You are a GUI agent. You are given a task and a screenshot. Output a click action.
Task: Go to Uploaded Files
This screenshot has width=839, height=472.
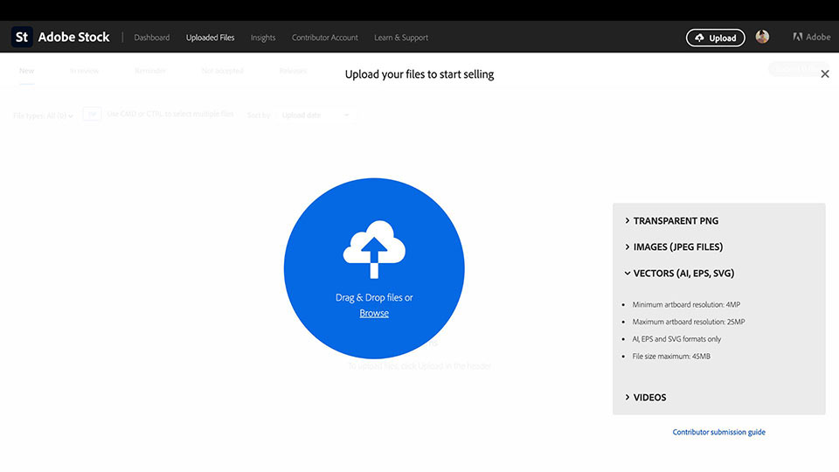(211, 38)
